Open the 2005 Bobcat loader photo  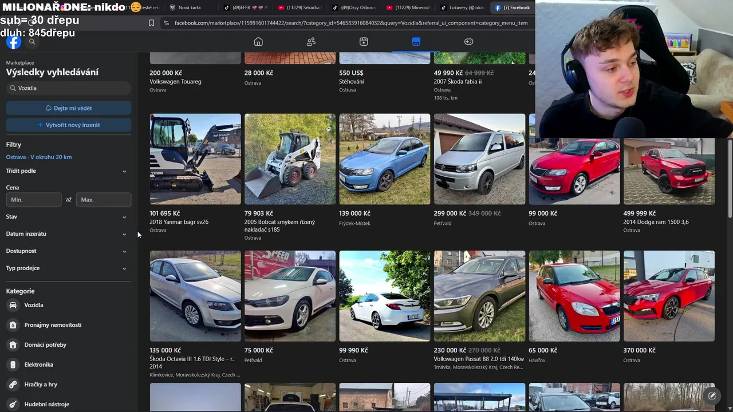pos(290,159)
